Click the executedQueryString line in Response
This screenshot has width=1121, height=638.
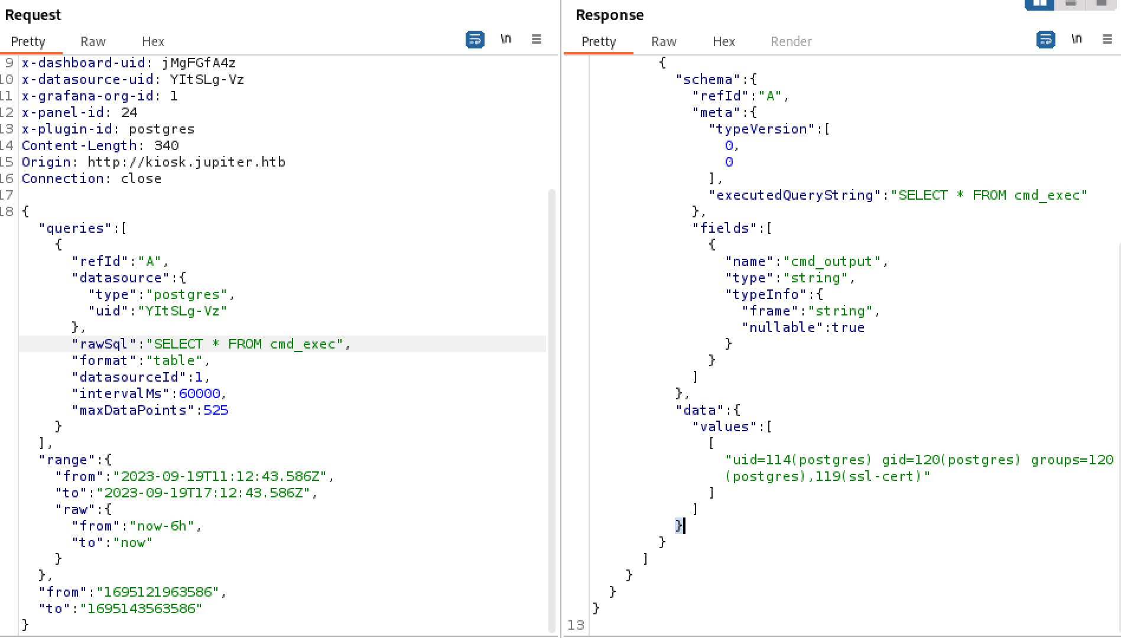pyautogui.click(x=898, y=196)
